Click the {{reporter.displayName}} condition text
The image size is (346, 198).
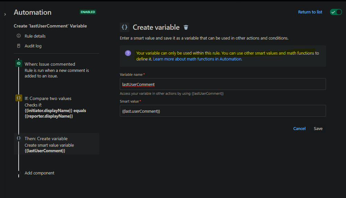click(48, 116)
